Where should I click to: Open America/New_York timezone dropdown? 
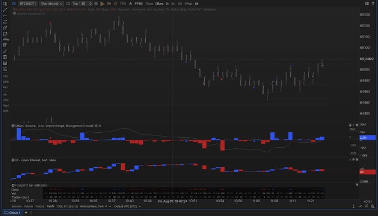(96, 207)
